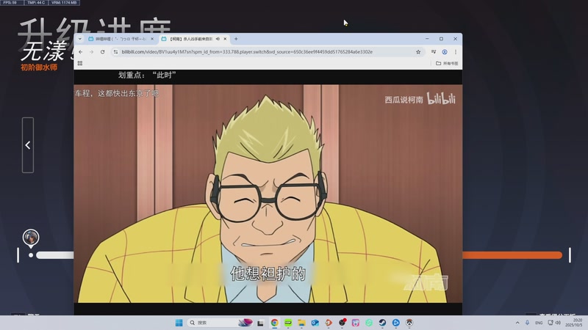The image size is (588, 330).
Task: Open the tab search dropdown in Chrome
Action: coord(80,39)
